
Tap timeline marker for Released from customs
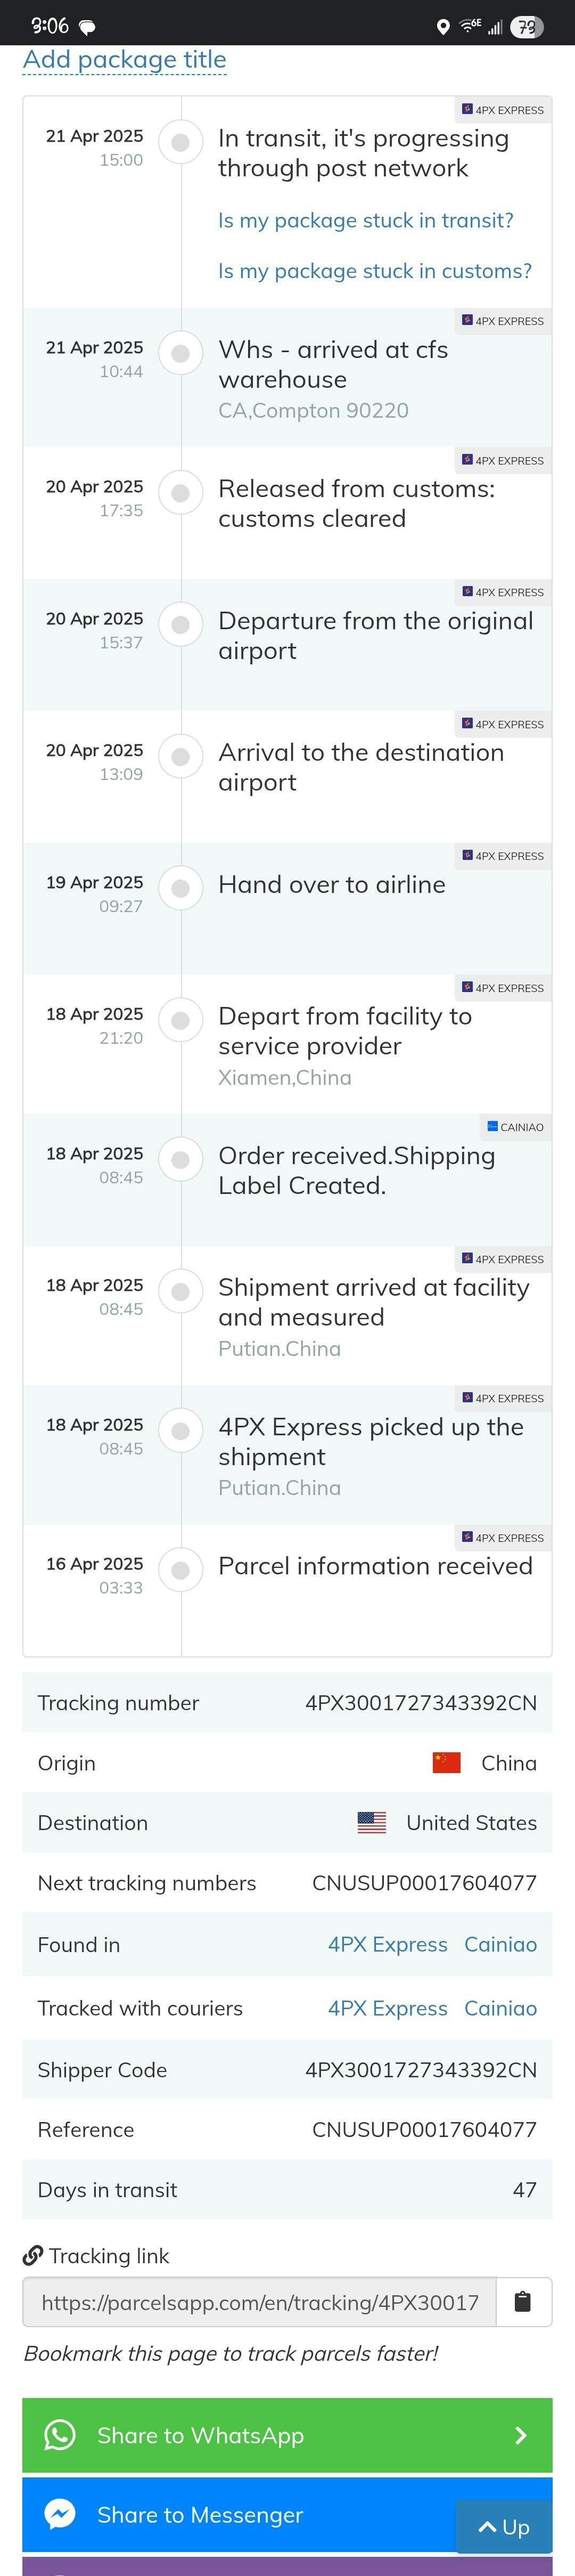(181, 493)
